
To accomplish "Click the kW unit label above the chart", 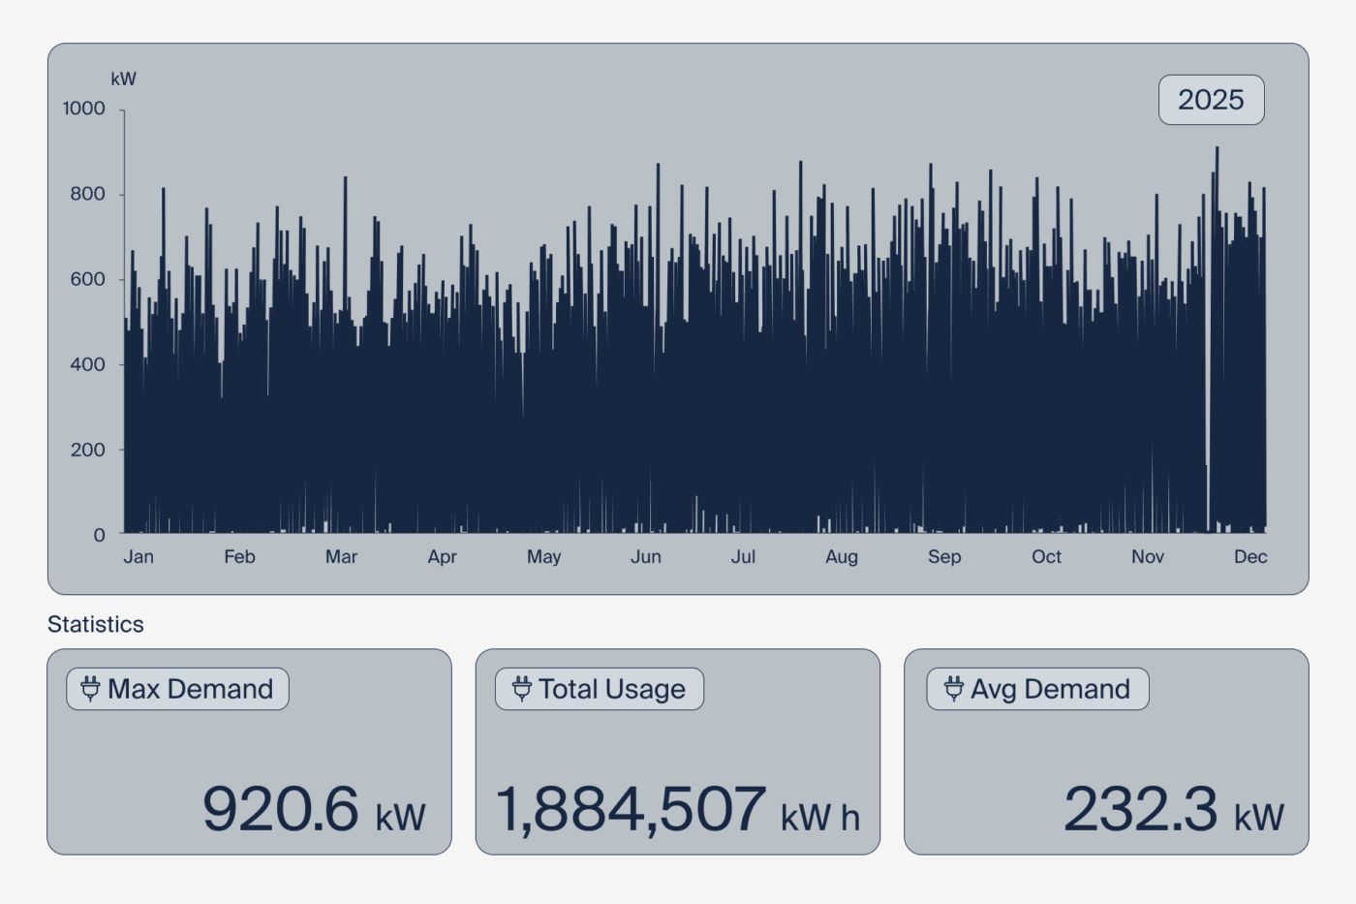I will pos(124,78).
